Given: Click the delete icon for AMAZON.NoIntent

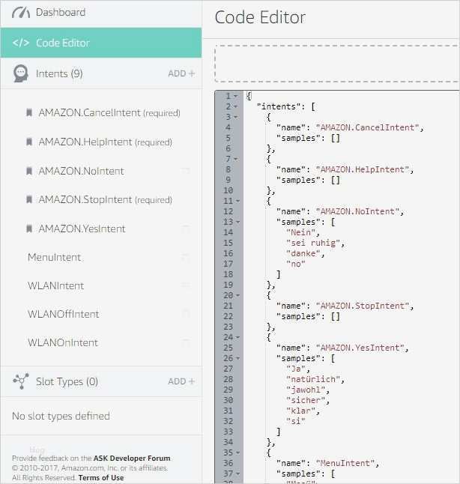Looking at the screenshot, I should 186,171.
